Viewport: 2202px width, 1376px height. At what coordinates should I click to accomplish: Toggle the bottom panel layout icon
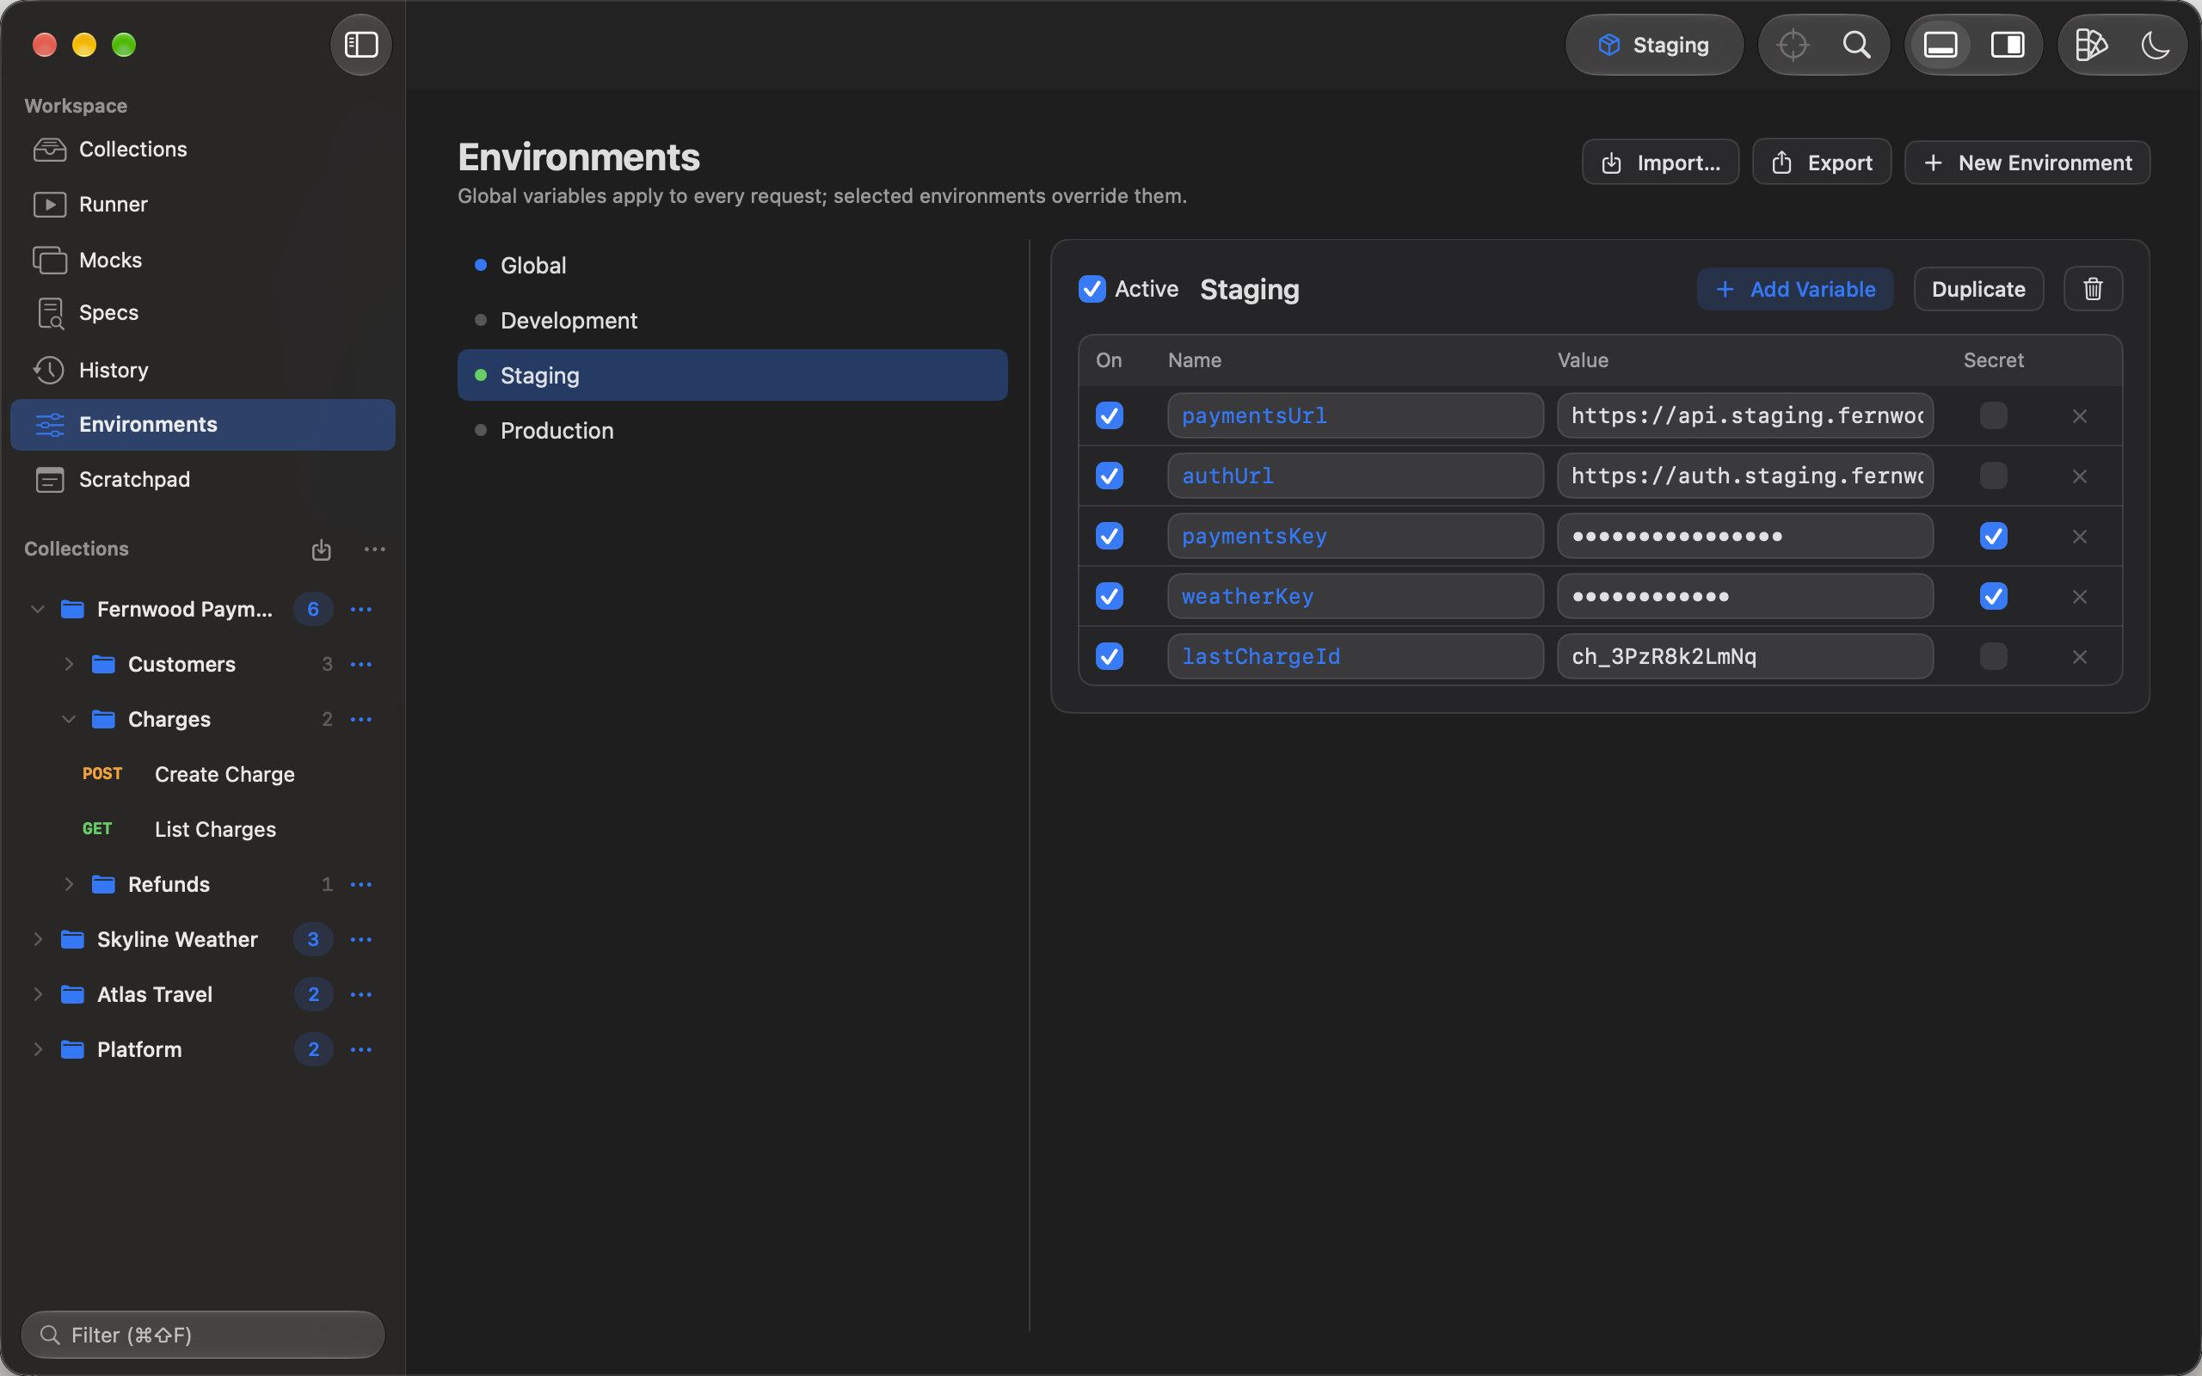point(1940,45)
